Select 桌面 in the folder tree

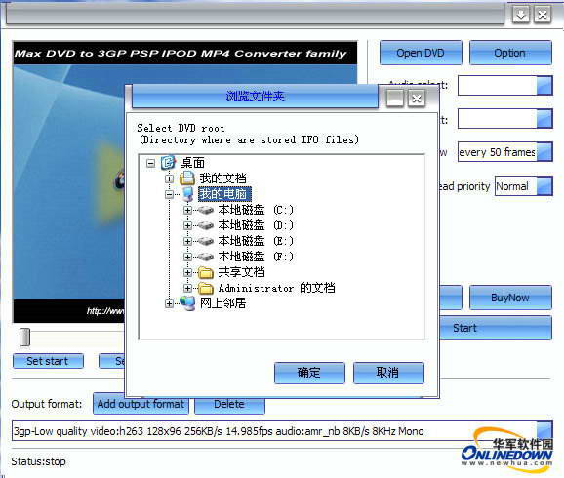pos(193,163)
